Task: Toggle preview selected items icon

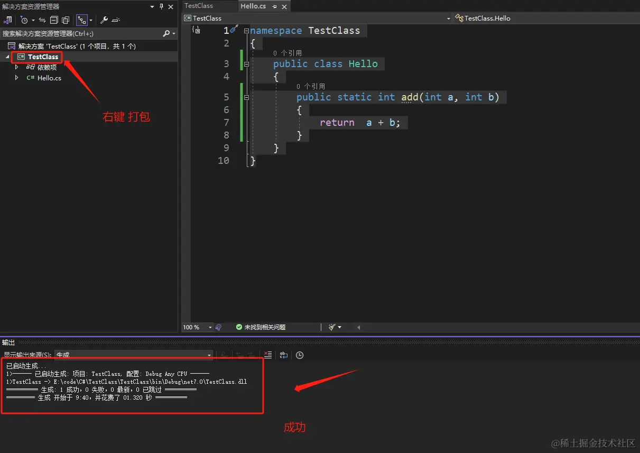Action: 116,20
